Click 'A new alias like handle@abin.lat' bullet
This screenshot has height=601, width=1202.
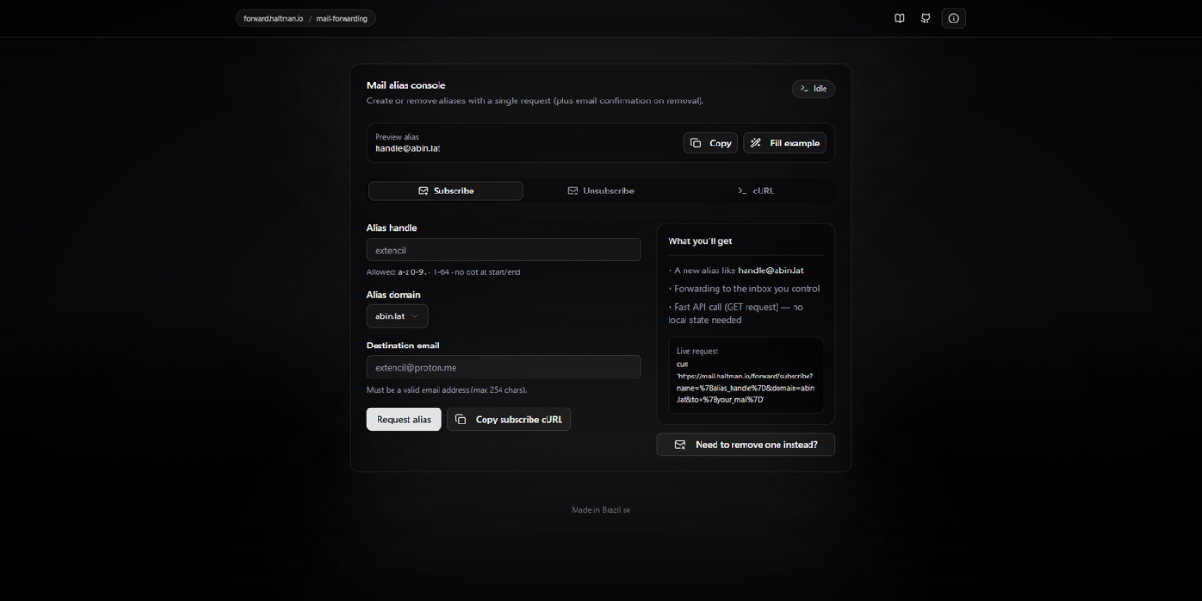click(735, 270)
